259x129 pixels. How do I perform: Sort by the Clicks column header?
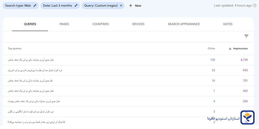pyautogui.click(x=211, y=49)
